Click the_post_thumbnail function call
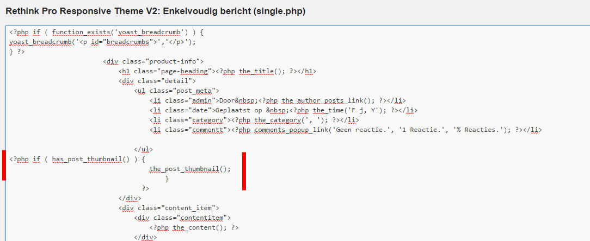The width and height of the screenshot is (590, 241). tap(190, 169)
